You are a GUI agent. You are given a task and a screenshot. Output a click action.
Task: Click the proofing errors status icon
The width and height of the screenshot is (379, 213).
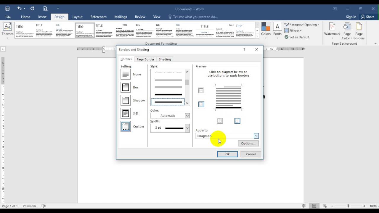(x=44, y=206)
